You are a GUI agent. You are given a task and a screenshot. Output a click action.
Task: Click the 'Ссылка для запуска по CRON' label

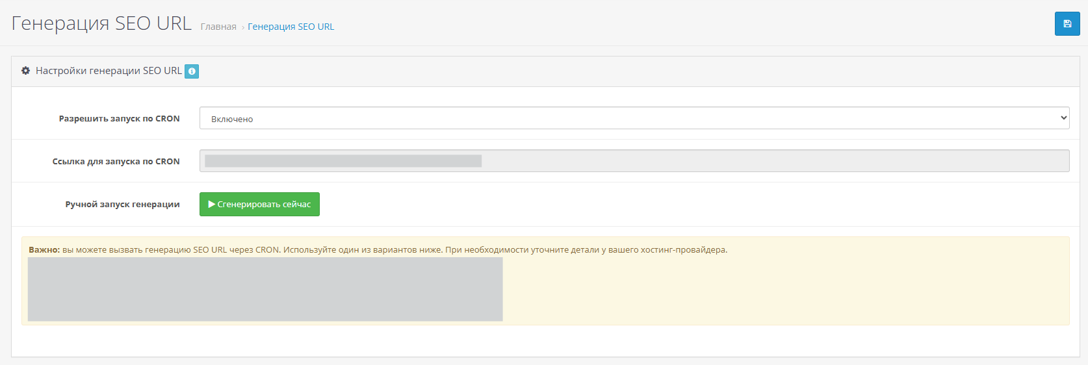pos(116,162)
